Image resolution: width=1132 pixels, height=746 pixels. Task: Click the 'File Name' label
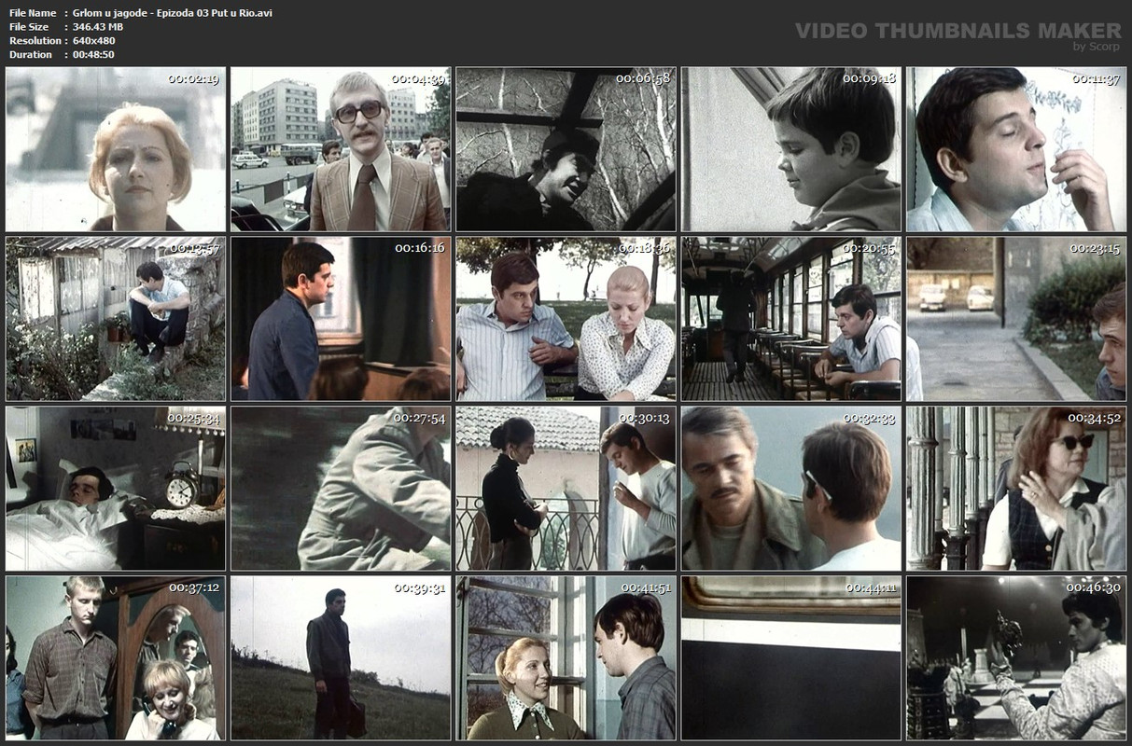[x=33, y=13]
